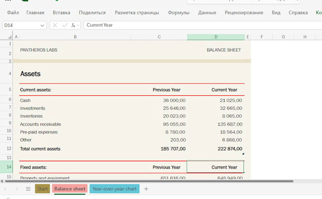Expand the Name Box dropdown arrow
This screenshot has height=199, width=322.
point(42,25)
